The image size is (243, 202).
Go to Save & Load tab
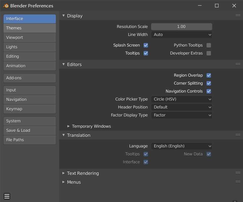[30, 131]
